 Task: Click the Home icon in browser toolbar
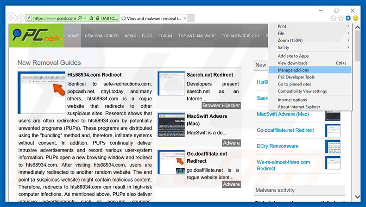pyautogui.click(x=333, y=18)
